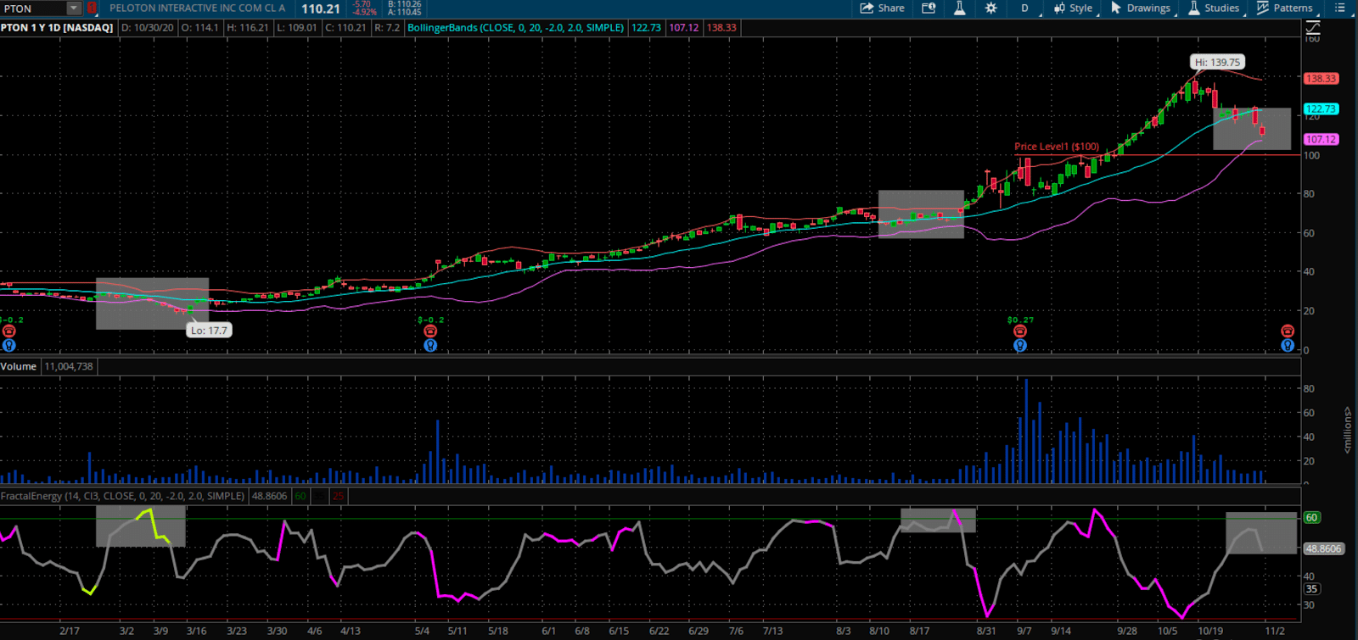Click the -4.92% change value

point(364,13)
